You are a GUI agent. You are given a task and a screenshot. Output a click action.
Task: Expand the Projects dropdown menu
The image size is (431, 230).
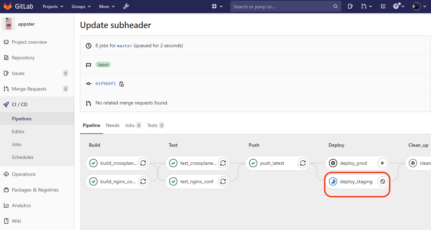[53, 6]
